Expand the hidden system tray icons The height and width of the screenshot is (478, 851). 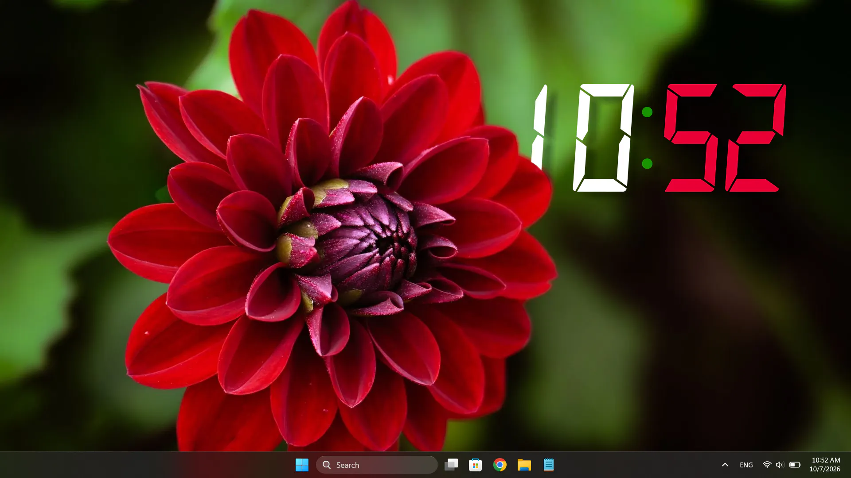pos(725,465)
